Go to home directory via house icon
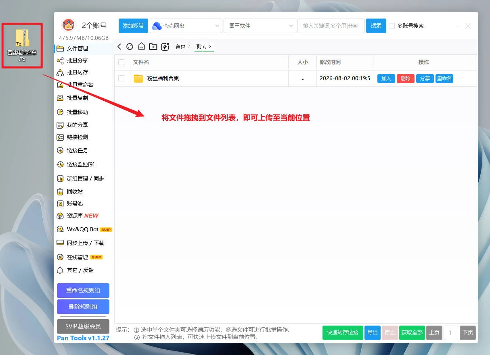 tap(141, 47)
